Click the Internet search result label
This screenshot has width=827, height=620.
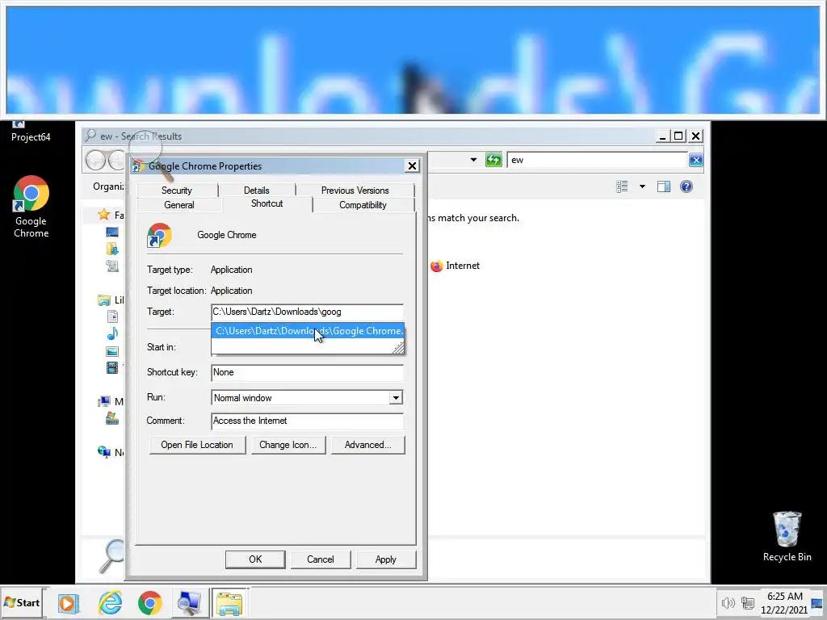click(x=463, y=266)
